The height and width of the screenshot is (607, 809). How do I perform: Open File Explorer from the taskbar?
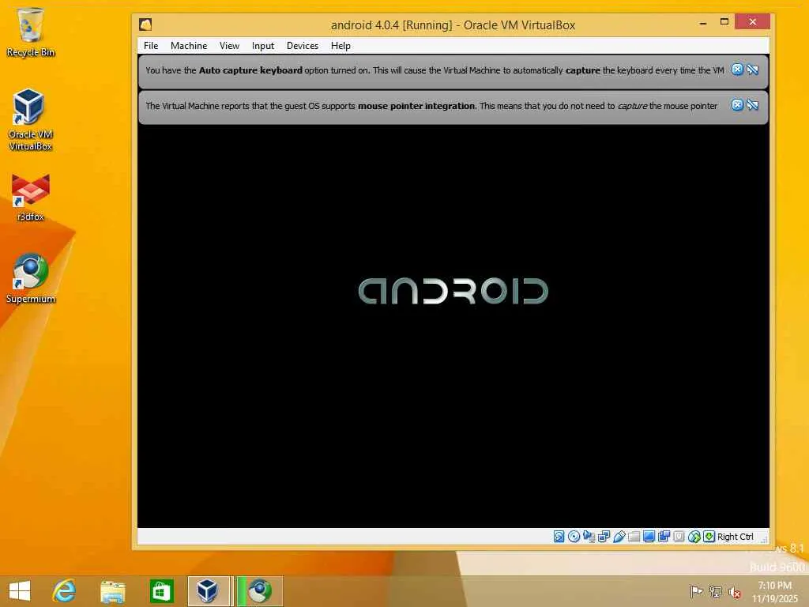click(112, 591)
